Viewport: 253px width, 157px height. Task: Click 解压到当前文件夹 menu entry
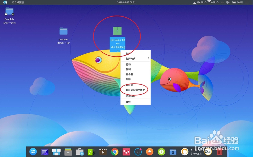[x=136, y=90]
